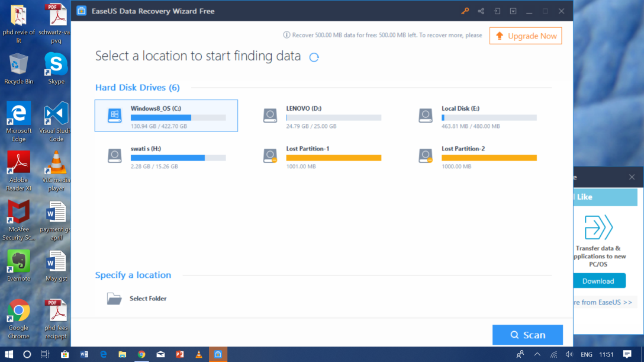Open the title bar dropdown menu icon

coord(513,11)
